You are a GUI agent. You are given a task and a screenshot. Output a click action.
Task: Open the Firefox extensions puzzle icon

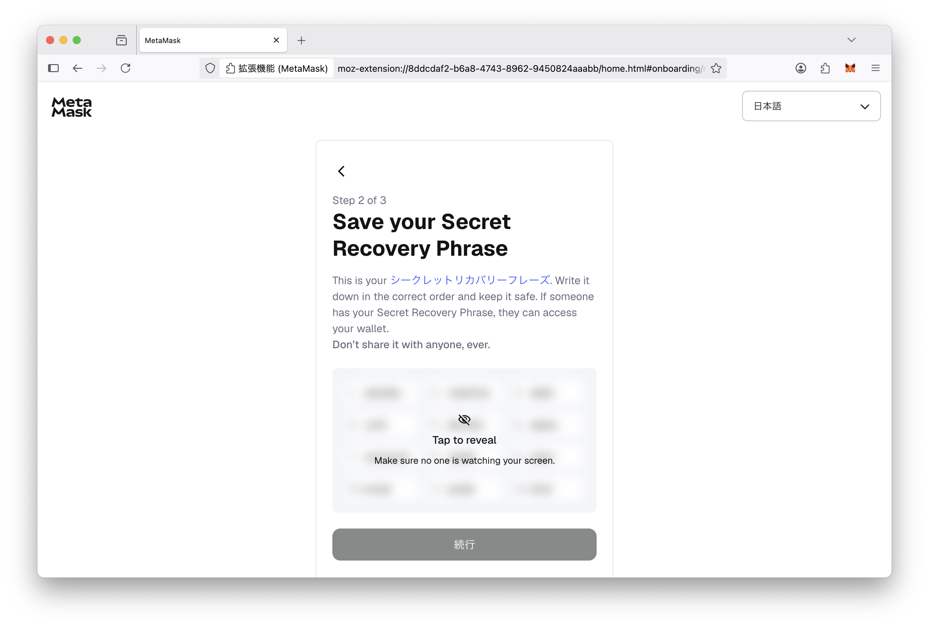pyautogui.click(x=825, y=68)
